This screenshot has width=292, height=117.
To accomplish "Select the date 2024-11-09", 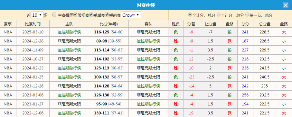I will [33, 50].
